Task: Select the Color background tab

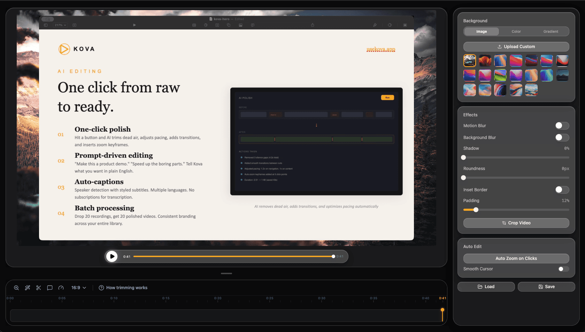Action: 516,31
